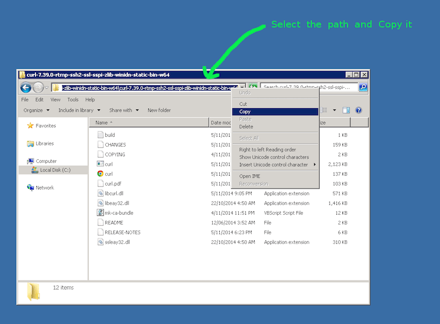Image resolution: width=440 pixels, height=324 pixels.
Task: Open the Share with dropdown
Action: pos(123,110)
